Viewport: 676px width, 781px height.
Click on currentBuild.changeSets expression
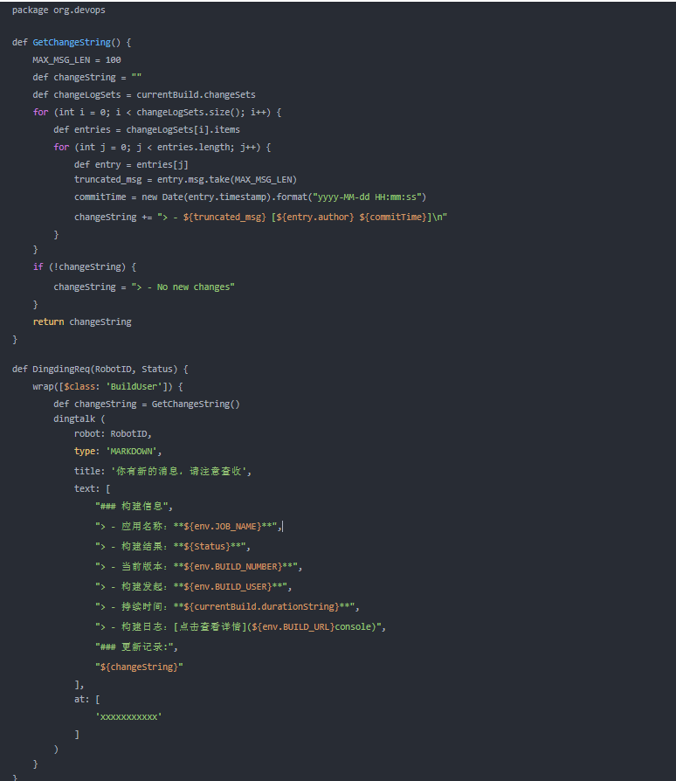coord(196,94)
